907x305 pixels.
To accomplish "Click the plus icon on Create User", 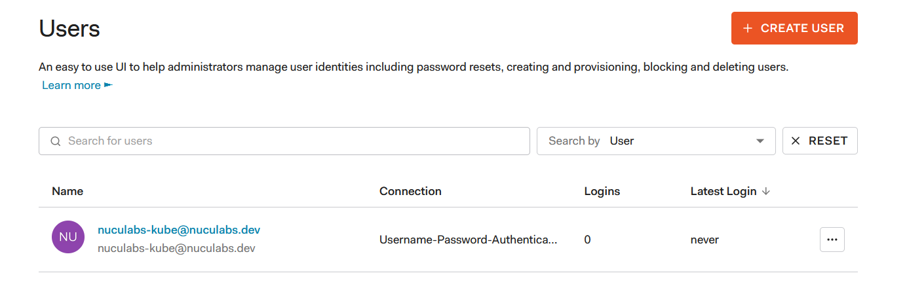I will [748, 28].
